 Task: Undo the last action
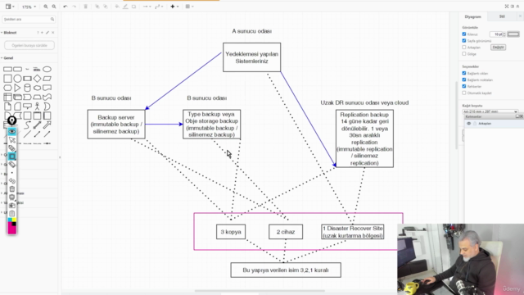coord(65,7)
